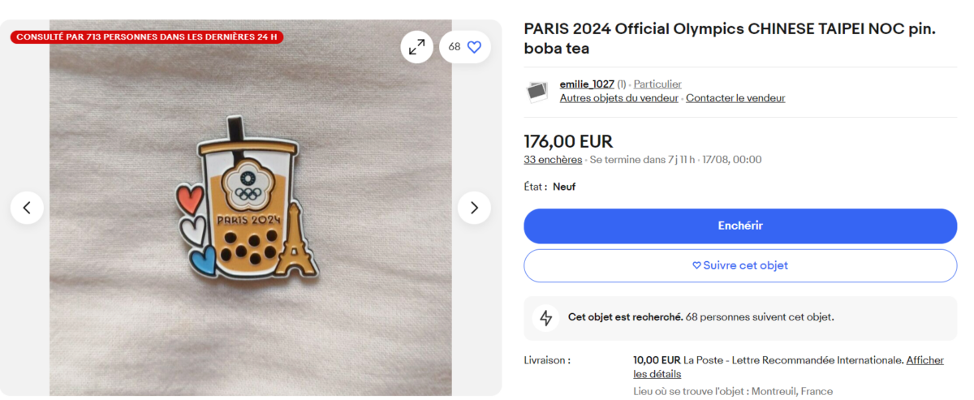The image size is (974, 400).
Task: Click the 176,00 EUR price
Action: (x=568, y=141)
